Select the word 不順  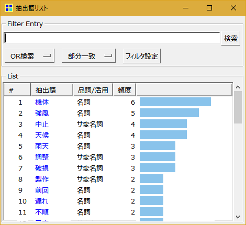tap(42, 212)
